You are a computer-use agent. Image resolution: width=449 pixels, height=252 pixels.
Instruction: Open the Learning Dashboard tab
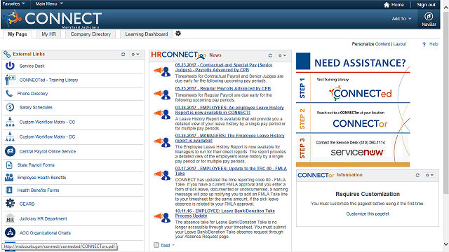(147, 34)
